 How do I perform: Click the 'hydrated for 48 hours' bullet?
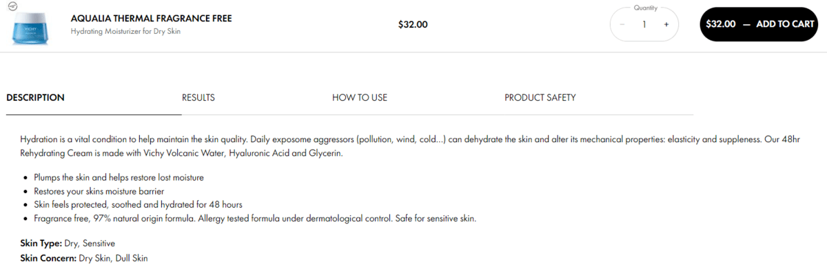(x=138, y=205)
